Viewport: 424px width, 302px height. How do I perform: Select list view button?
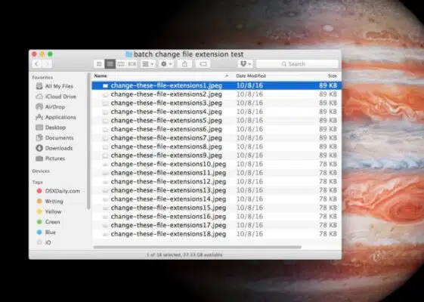[x=110, y=64]
